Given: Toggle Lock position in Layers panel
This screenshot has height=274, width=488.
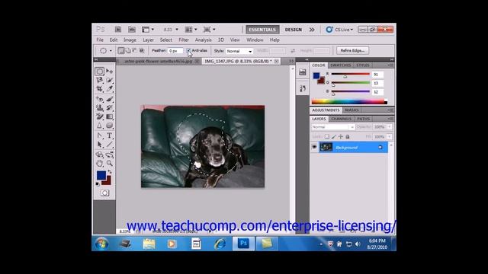Looking at the screenshot, I should [341, 137].
